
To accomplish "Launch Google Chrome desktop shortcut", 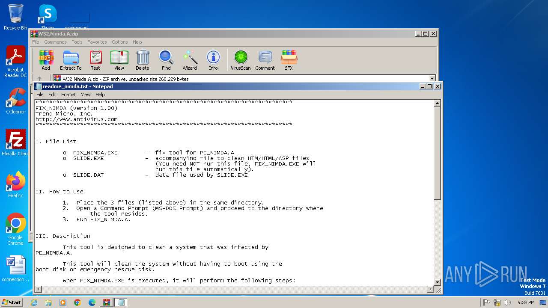I will click(x=15, y=229).
